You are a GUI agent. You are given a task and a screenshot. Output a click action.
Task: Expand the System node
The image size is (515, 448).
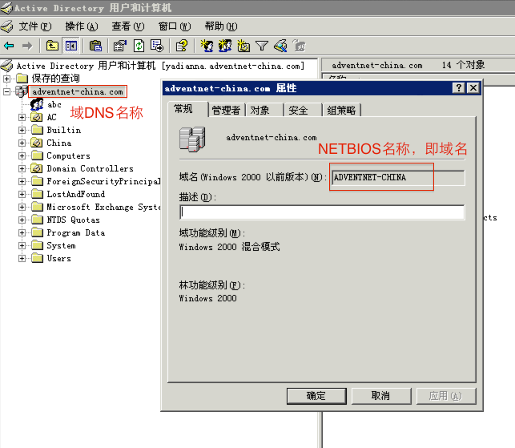pyautogui.click(x=22, y=245)
